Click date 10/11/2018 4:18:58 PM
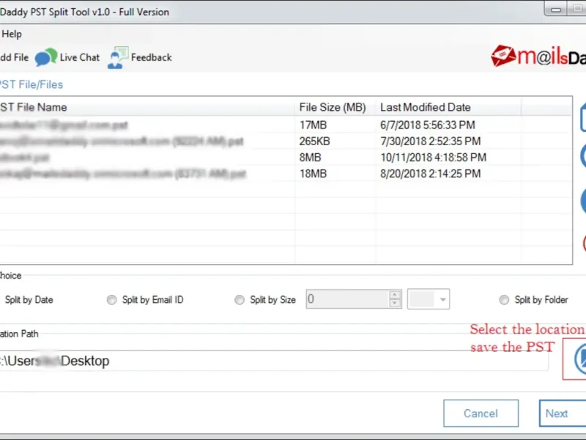Image resolution: width=586 pixels, height=440 pixels. pos(434,158)
